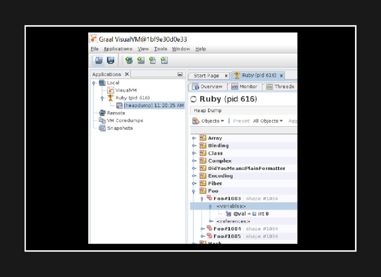381x277 pixels.
Task: Expand the <references> node
Action: click(x=211, y=221)
